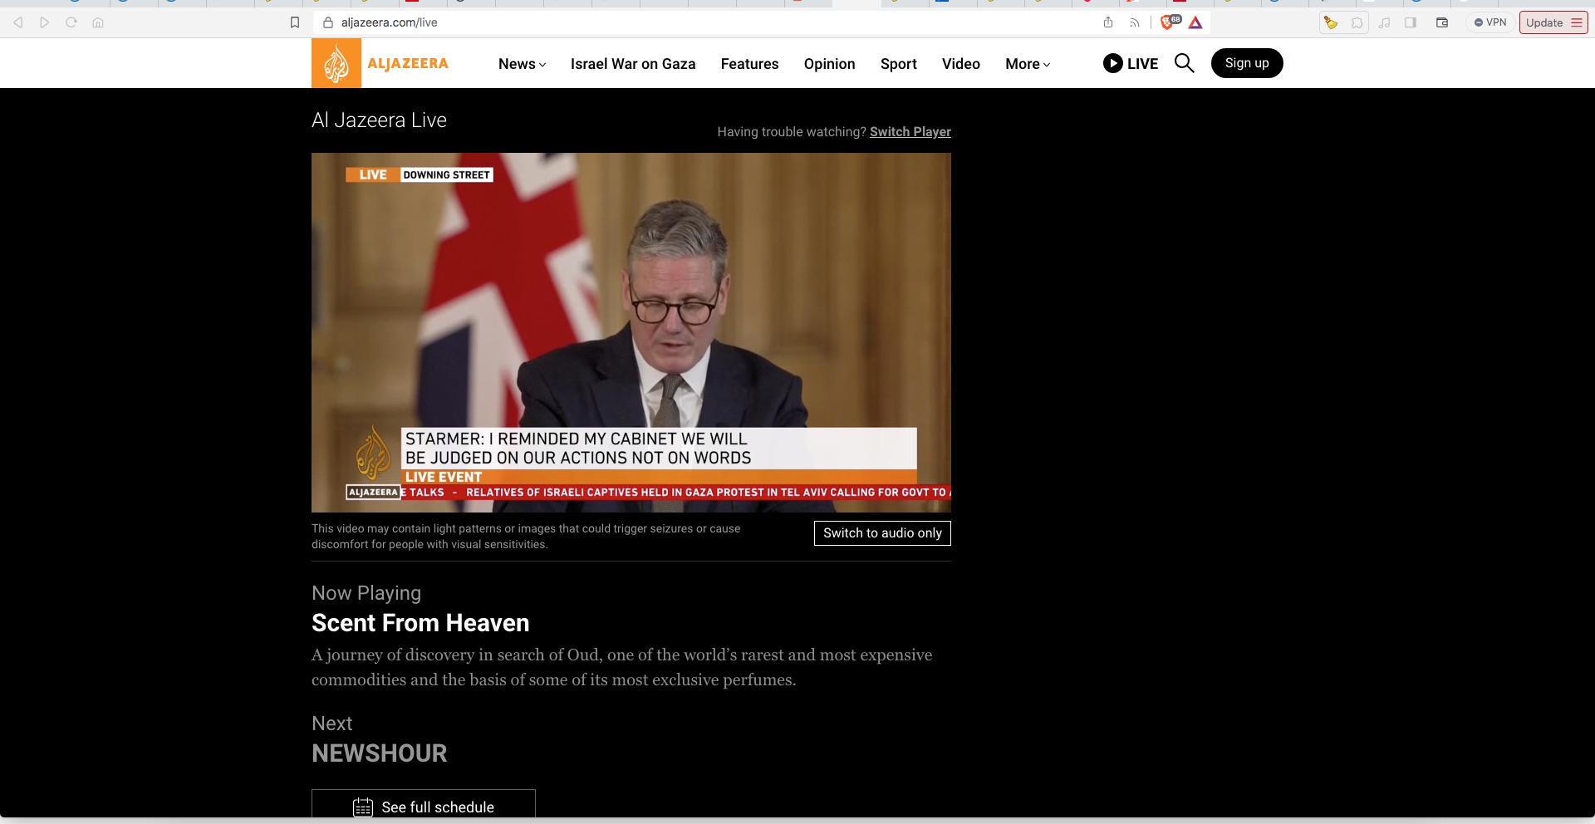Image resolution: width=1595 pixels, height=824 pixels.
Task: Click the aljazeera.com/live address bar
Action: 706,22
